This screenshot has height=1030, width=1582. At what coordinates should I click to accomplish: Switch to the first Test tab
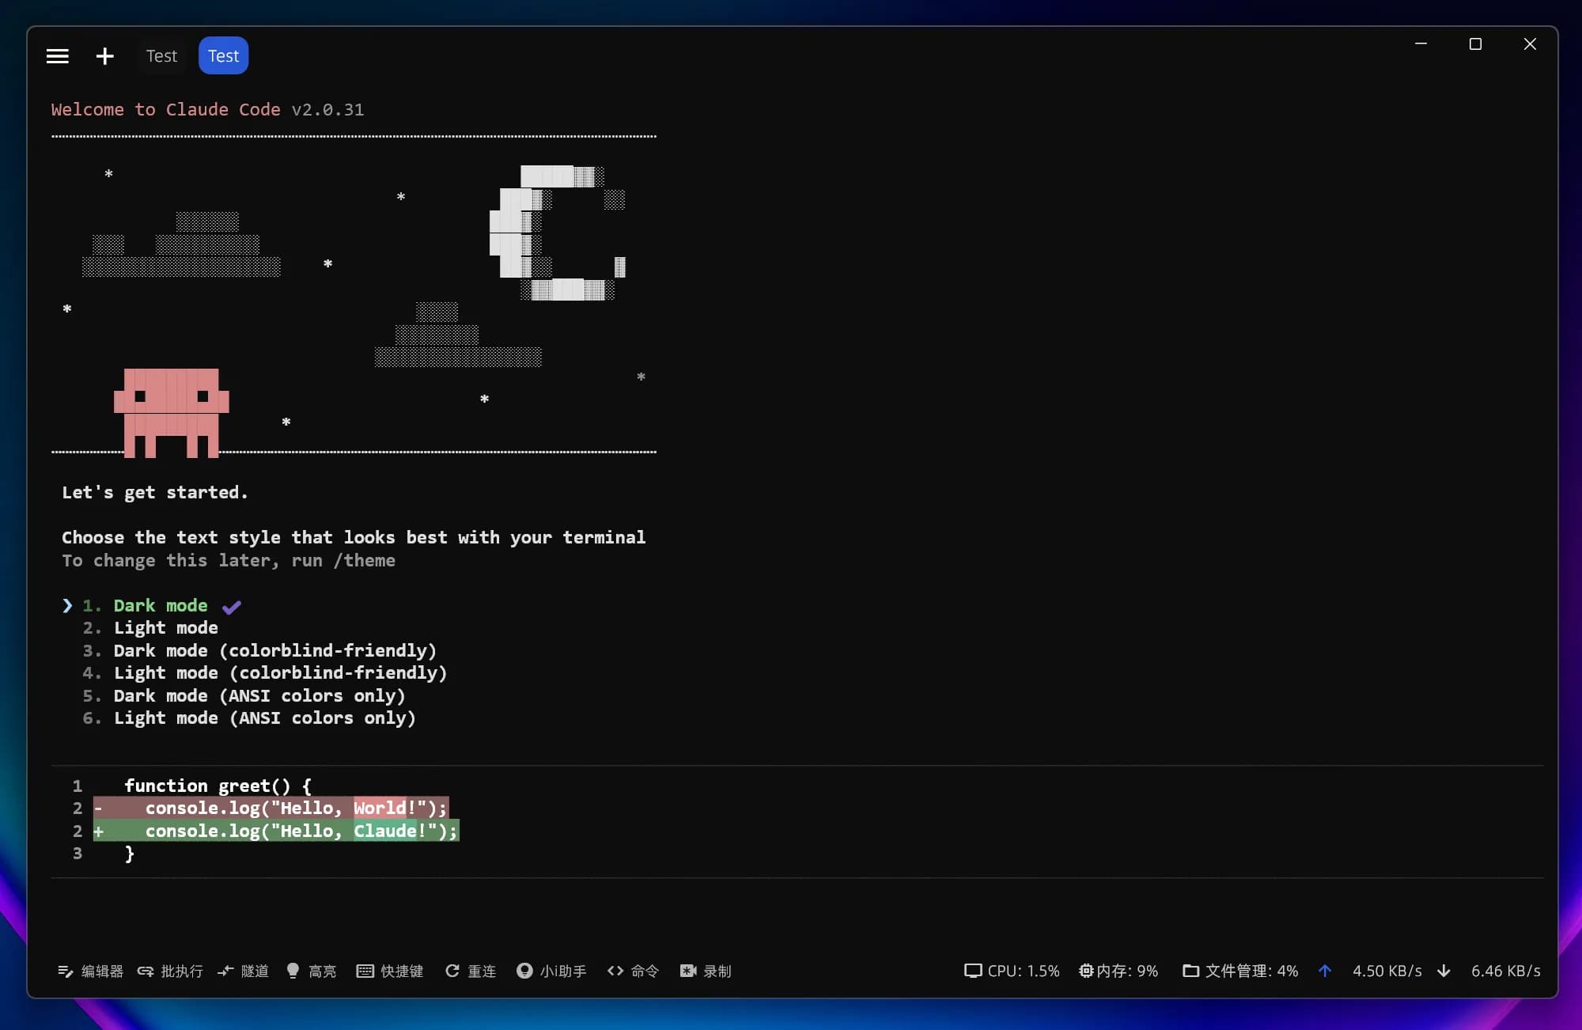[161, 56]
